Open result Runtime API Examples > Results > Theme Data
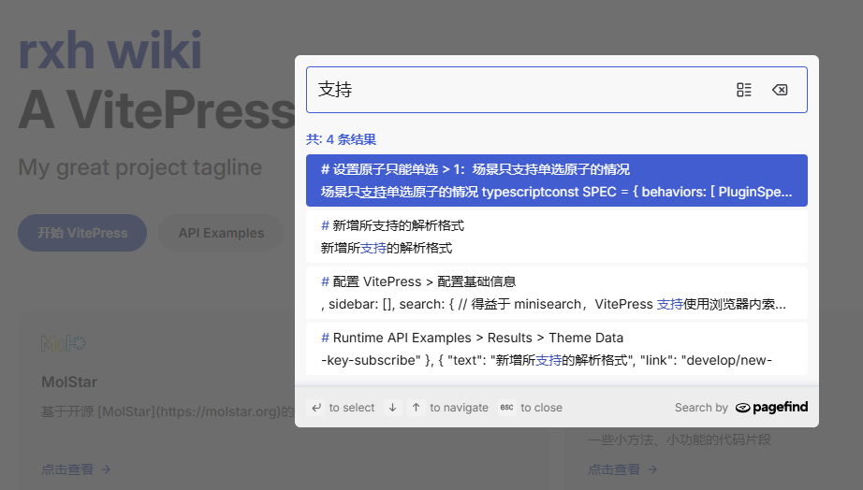Viewport: 863px width, 490px height. point(556,349)
